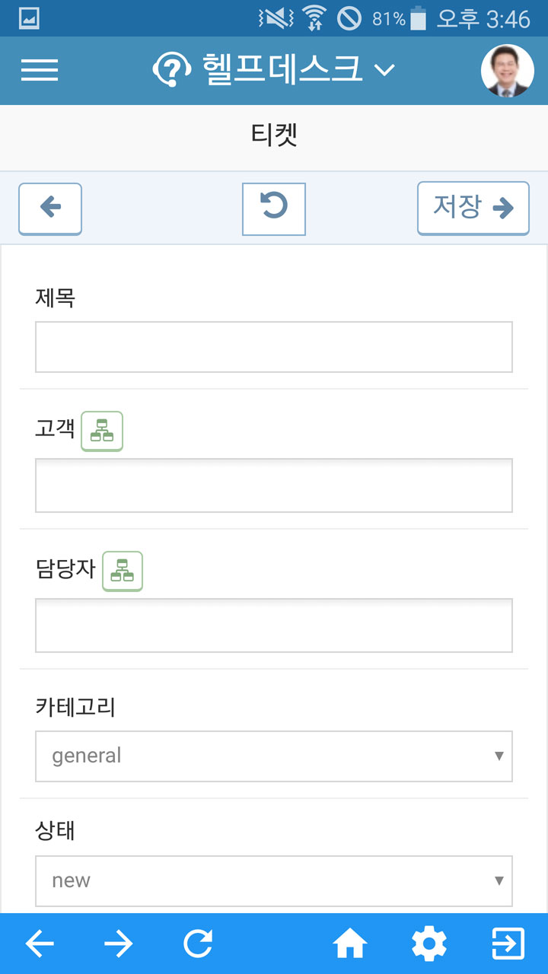548x974 pixels.
Task: Navigate back using bottom bar left arrow
Action: (40, 944)
